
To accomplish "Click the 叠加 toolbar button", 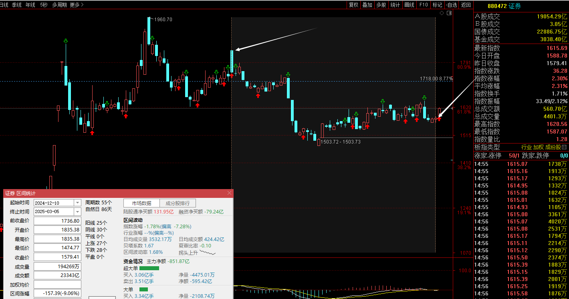I will (367, 5).
